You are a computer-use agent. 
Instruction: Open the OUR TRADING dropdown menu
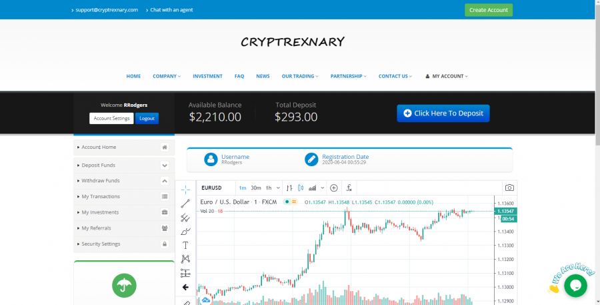click(300, 76)
